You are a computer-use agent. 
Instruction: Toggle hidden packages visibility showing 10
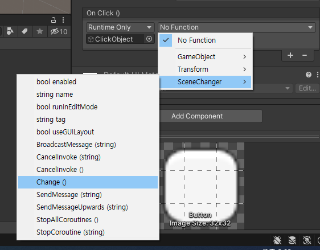pyautogui.click(x=59, y=31)
